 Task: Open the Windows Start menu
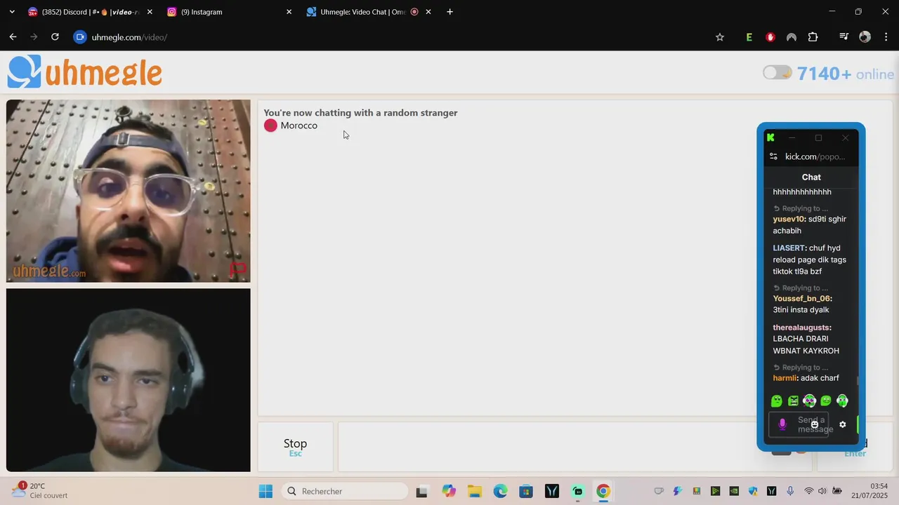tap(265, 492)
